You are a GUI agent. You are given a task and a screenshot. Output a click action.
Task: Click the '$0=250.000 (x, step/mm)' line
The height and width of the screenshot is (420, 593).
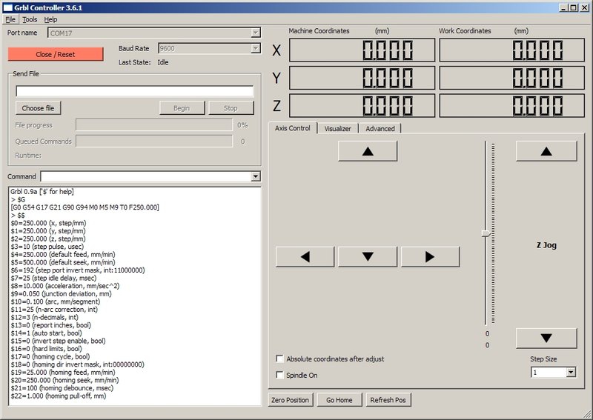48,223
